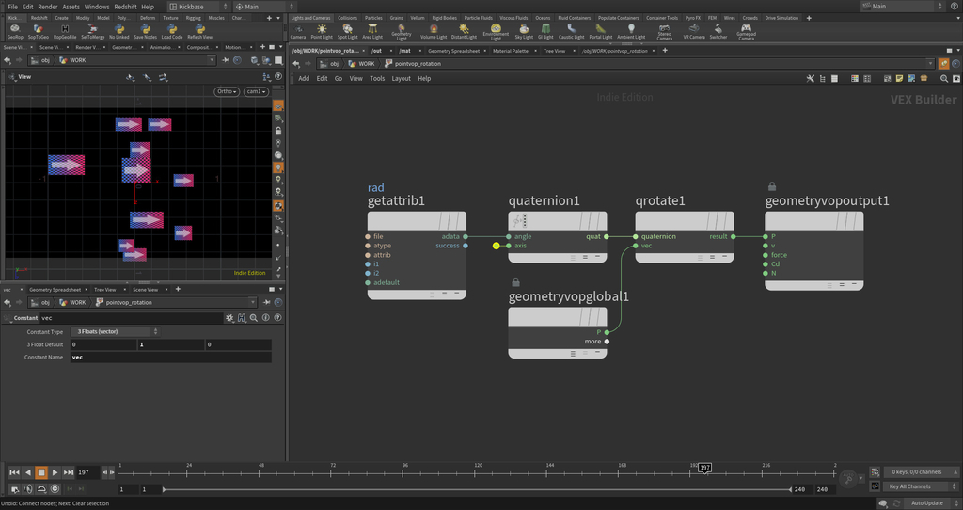Viewport: 963px width, 510px height.
Task: Open the Ortho view dropdown
Action: [x=227, y=91]
